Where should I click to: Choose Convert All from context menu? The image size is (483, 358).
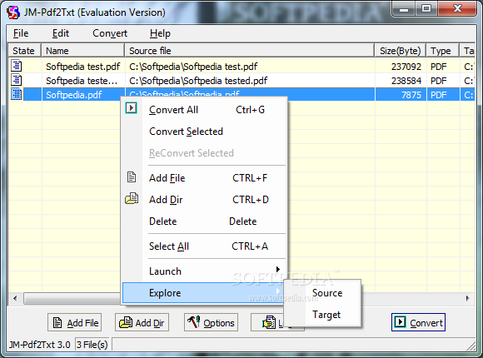click(x=204, y=110)
